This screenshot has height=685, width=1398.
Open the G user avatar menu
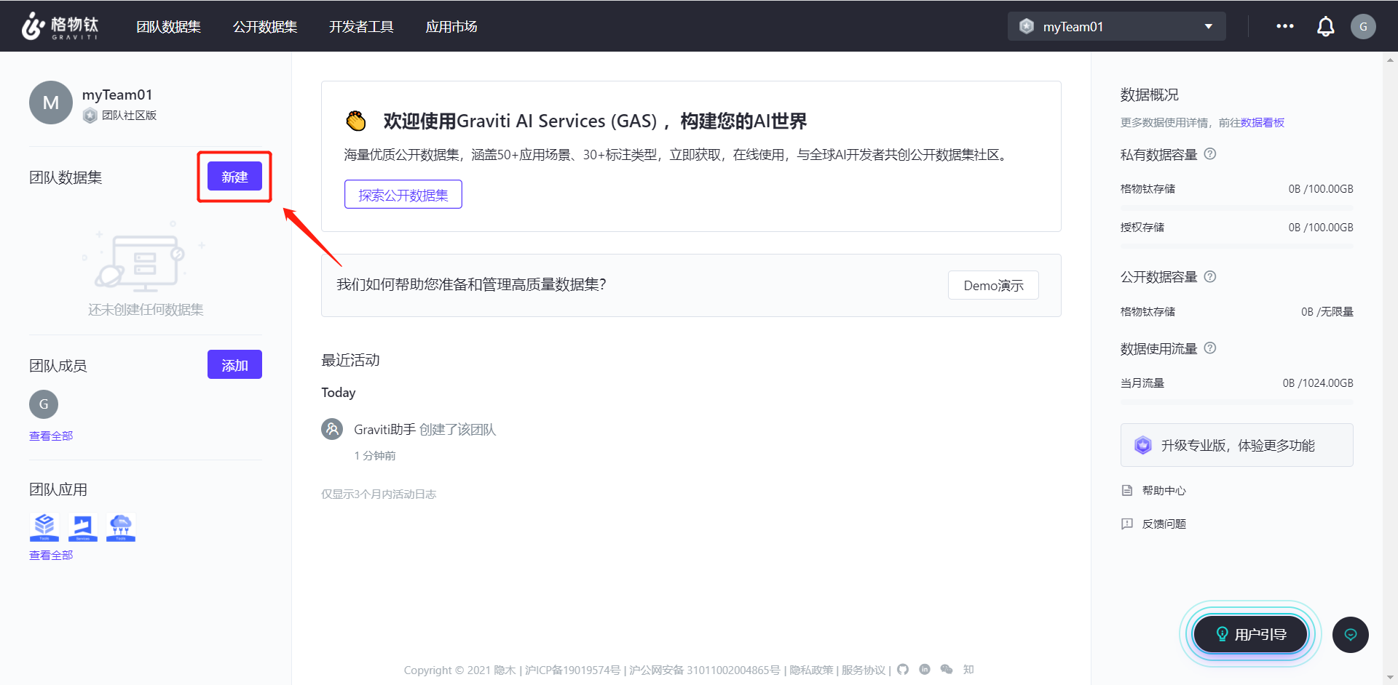(1363, 26)
